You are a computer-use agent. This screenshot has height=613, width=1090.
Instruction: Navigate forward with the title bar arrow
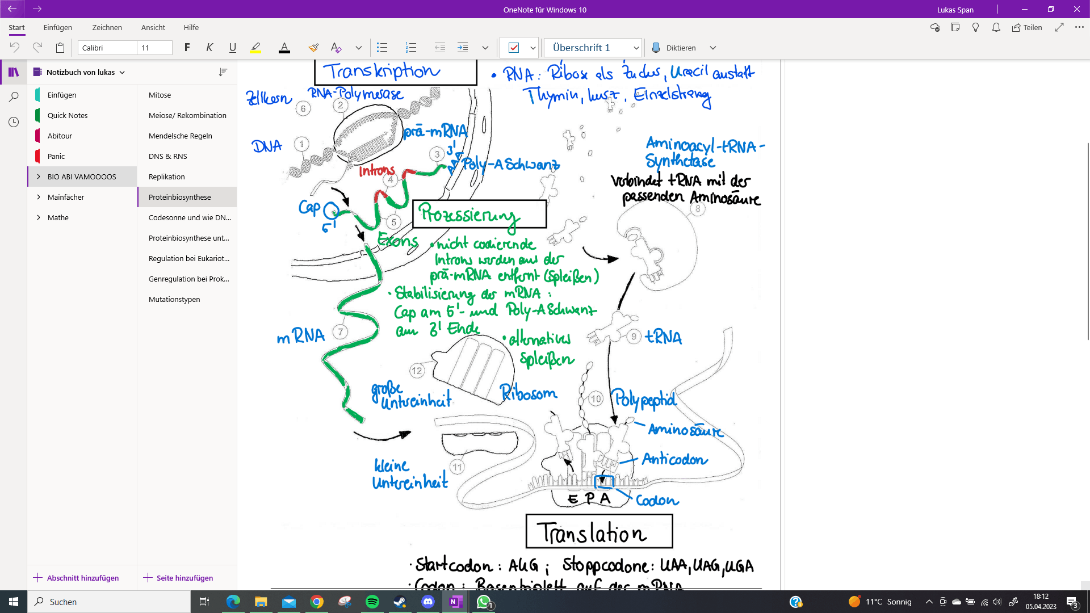pyautogui.click(x=37, y=9)
